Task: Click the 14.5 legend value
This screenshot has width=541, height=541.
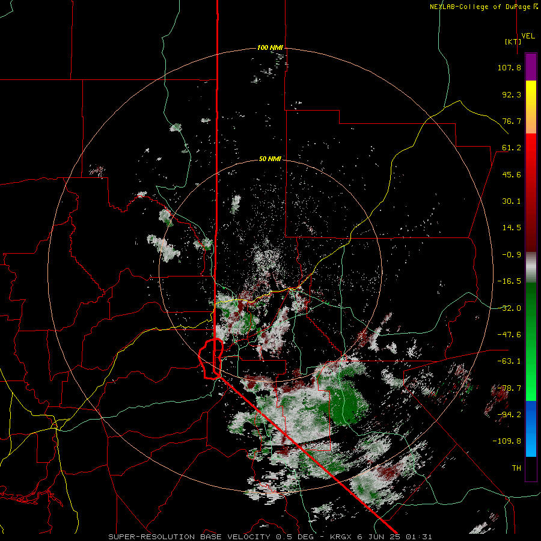Action: pyautogui.click(x=512, y=228)
